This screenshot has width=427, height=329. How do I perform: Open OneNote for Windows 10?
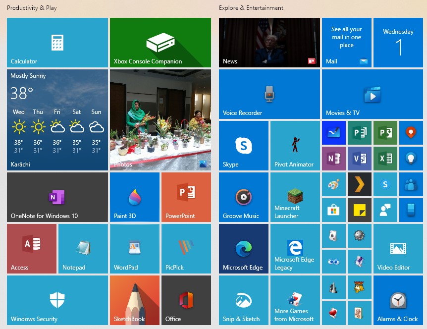point(57,197)
